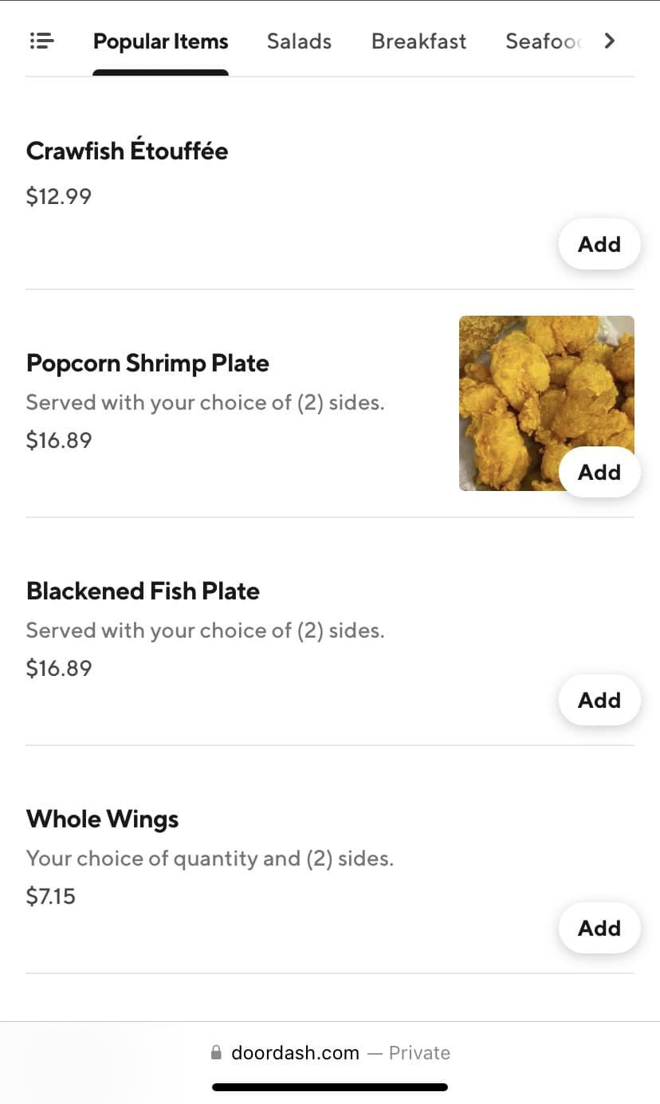Viewport: 660px width, 1104px height.
Task: Add Popcorn Shrimp Plate to the cart
Action: pos(599,472)
